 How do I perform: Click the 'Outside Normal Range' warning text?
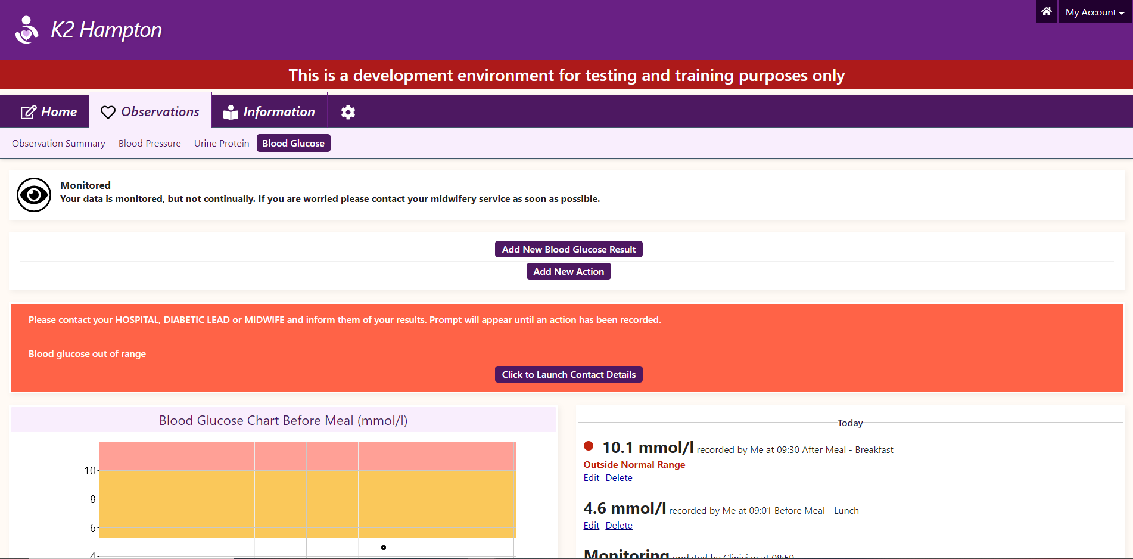coord(634,465)
